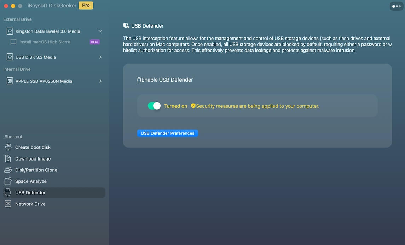Click the Disk/Partition Clone icon
This screenshot has height=245, width=405.
click(8, 170)
